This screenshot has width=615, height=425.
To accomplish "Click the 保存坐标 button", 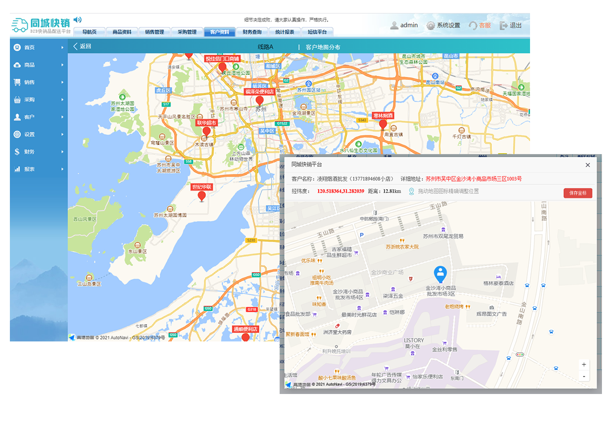I will (578, 193).
